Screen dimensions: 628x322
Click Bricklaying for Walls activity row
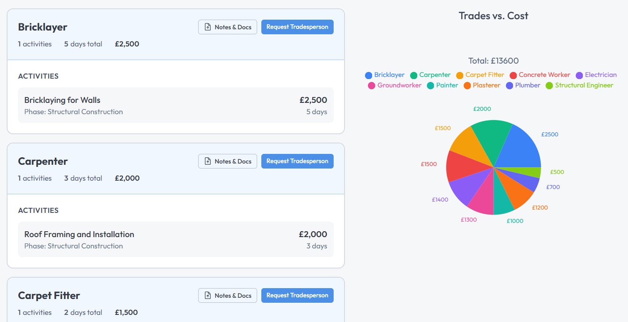pyautogui.click(x=176, y=105)
